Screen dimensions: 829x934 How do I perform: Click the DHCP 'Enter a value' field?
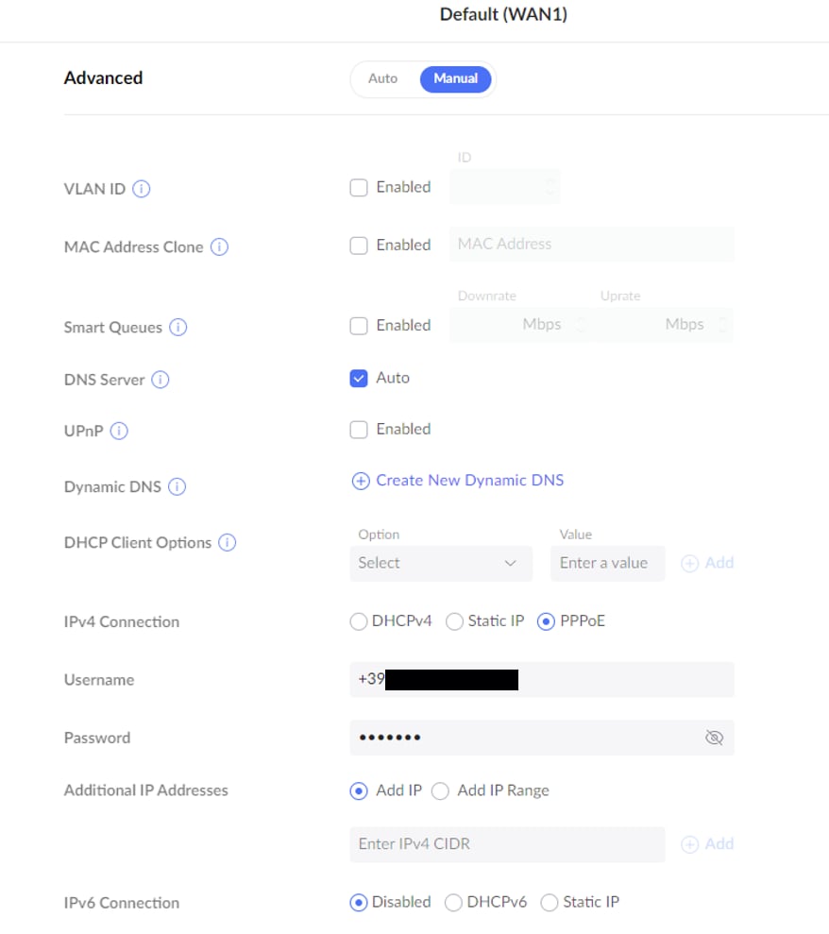[607, 563]
